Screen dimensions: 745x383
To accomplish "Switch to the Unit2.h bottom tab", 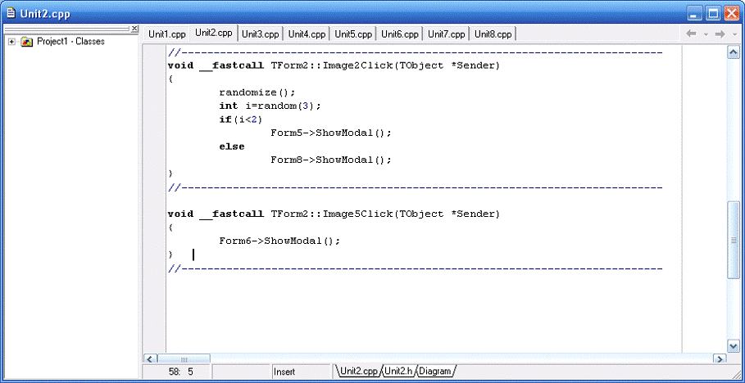I will [x=399, y=372].
